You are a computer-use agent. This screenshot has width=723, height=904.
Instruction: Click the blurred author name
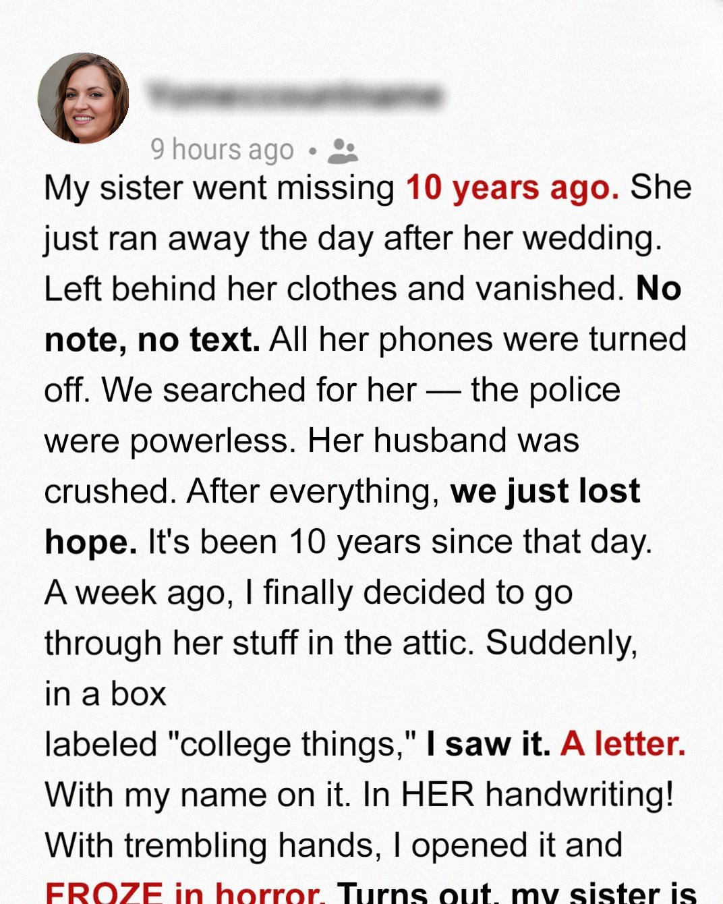(x=294, y=95)
